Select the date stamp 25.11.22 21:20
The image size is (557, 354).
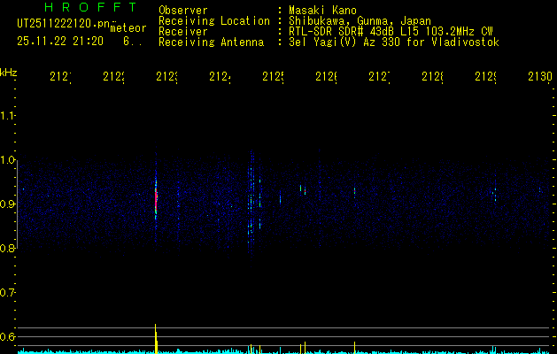pos(60,42)
